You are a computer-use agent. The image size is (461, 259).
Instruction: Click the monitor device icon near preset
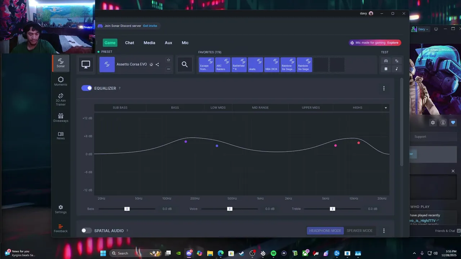(x=86, y=64)
